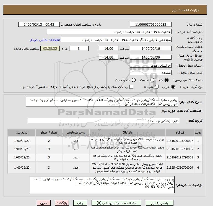
Task: Click quantity 2 in row 1
Action: tap(49, 141)
